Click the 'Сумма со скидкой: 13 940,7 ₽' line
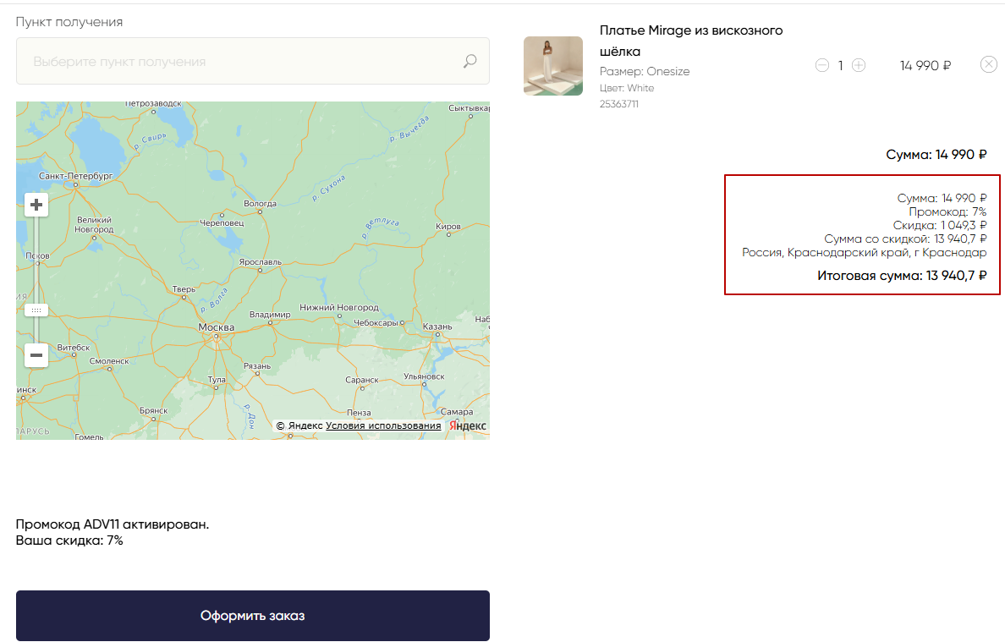Image resolution: width=1005 pixels, height=642 pixels. 905,239
